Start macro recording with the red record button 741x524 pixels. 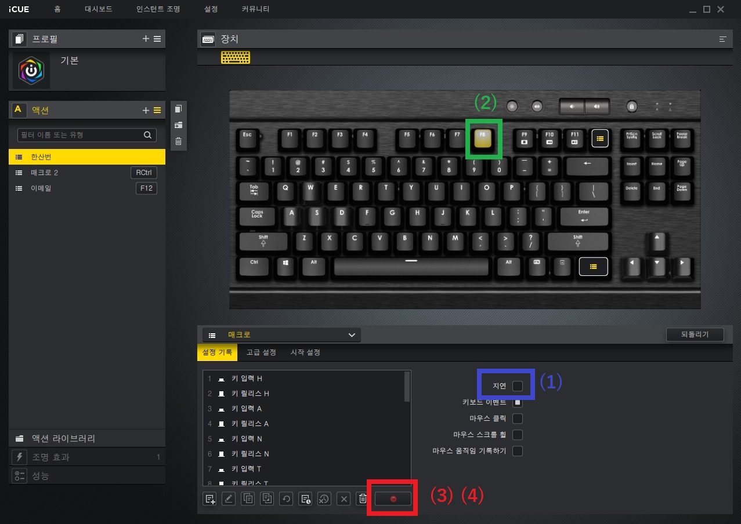click(393, 498)
